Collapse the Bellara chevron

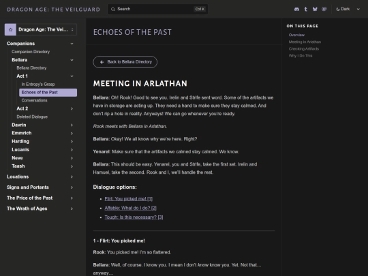tap(72, 60)
